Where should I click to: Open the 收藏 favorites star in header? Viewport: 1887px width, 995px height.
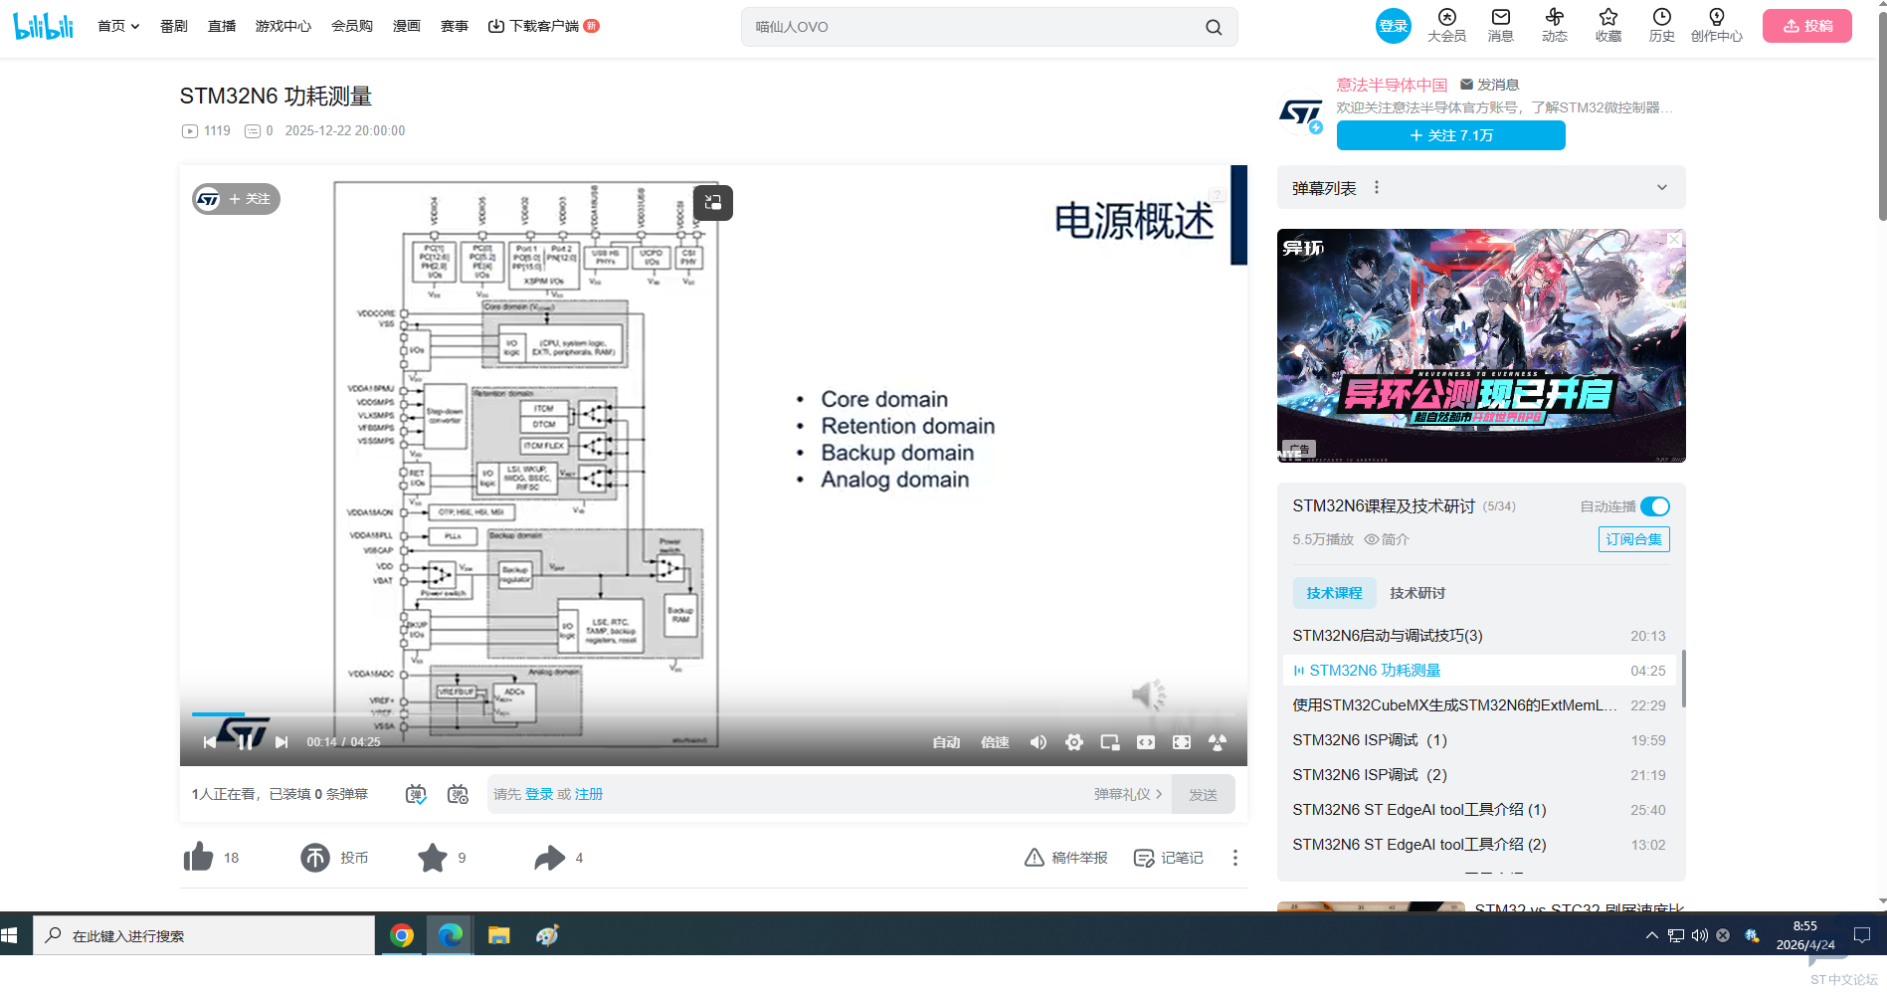[1607, 26]
